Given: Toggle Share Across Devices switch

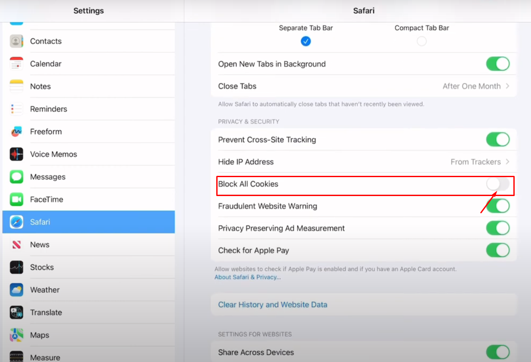Looking at the screenshot, I should [498, 353].
